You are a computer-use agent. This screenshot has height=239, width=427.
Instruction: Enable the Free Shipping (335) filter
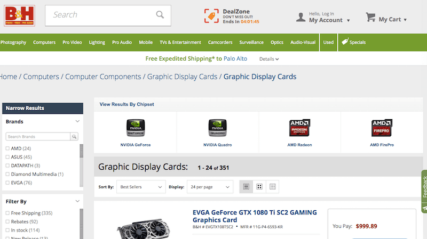pos(7,213)
